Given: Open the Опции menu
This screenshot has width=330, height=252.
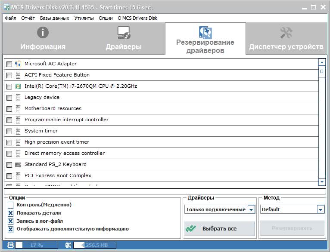Looking at the screenshot, I should [106, 18].
